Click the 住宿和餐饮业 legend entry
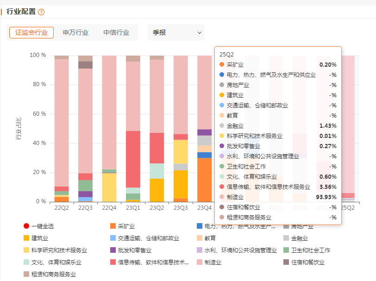 tap(304, 262)
